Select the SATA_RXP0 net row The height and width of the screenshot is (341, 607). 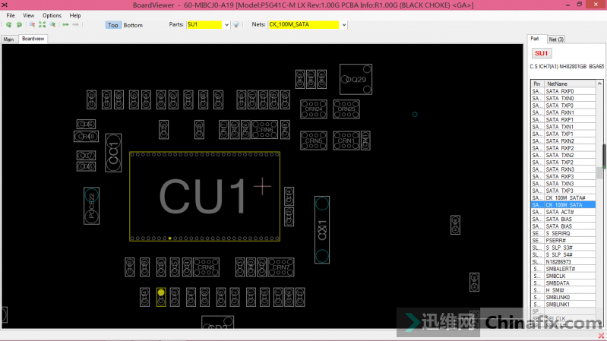click(563, 91)
